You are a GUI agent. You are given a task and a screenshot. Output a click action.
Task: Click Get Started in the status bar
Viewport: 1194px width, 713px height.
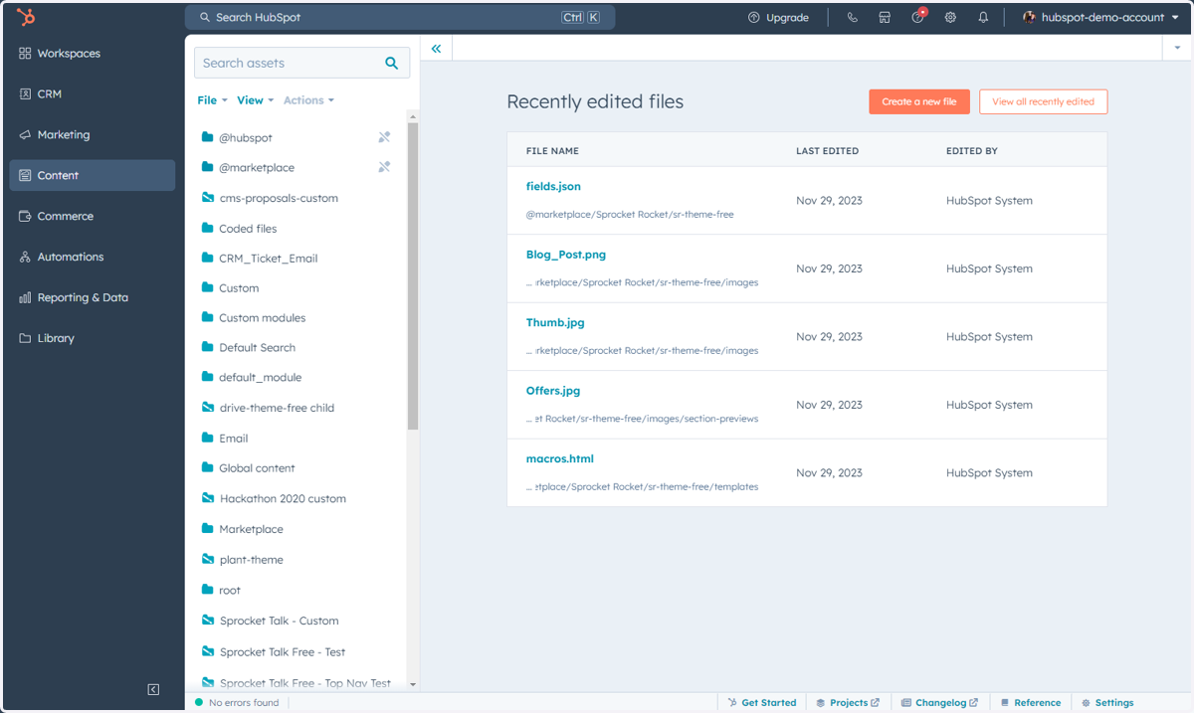[x=762, y=703]
